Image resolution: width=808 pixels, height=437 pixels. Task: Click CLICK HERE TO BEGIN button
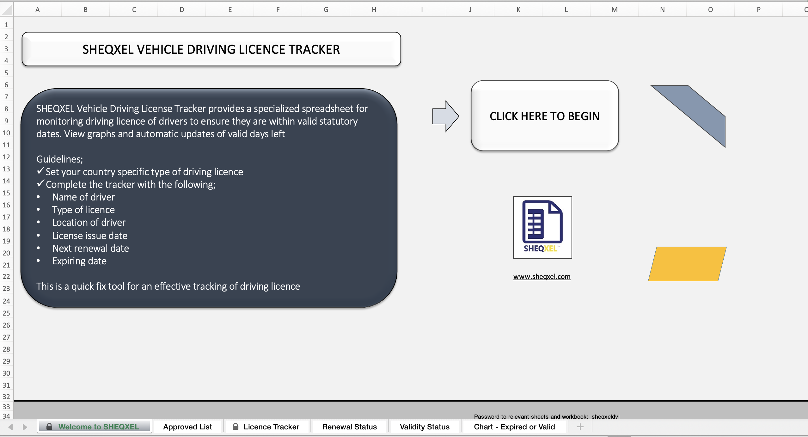(x=545, y=116)
